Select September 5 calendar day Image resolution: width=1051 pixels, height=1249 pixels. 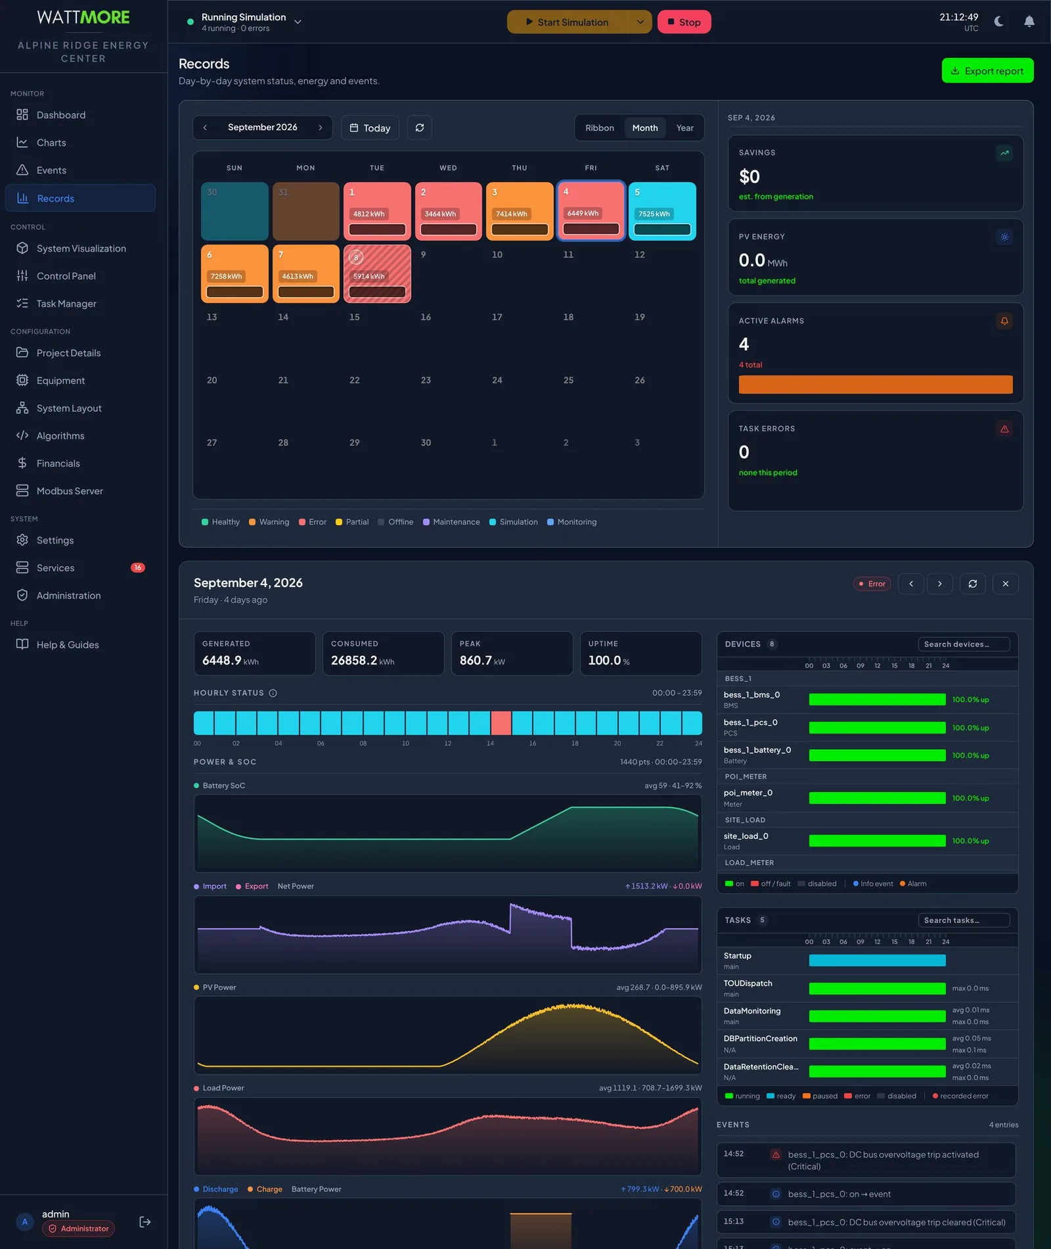(662, 211)
